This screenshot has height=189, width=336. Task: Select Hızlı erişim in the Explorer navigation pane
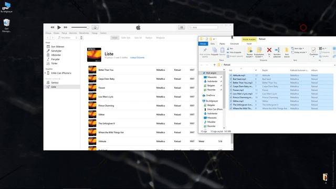211,73
